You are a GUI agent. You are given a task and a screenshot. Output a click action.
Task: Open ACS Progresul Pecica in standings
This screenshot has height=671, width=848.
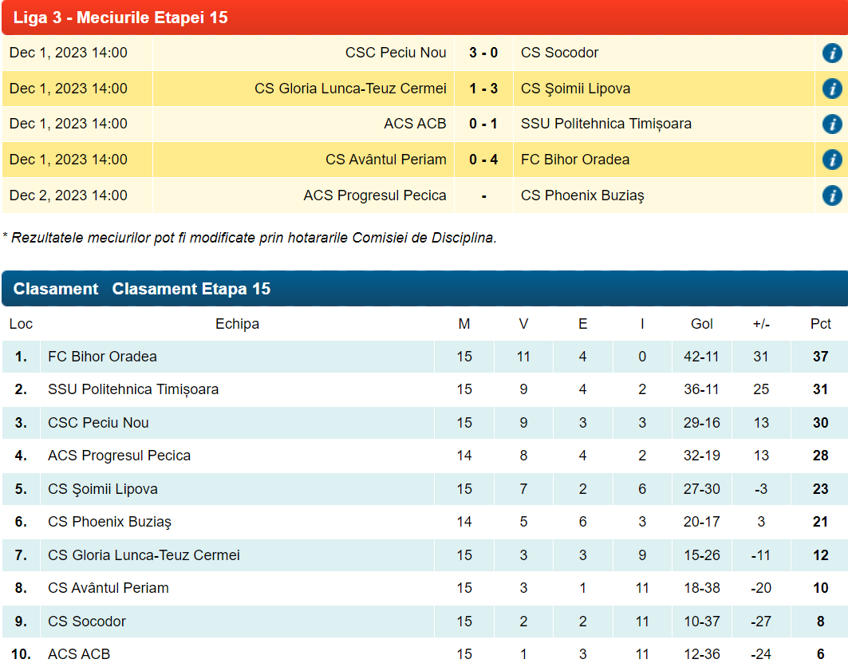pos(119,456)
